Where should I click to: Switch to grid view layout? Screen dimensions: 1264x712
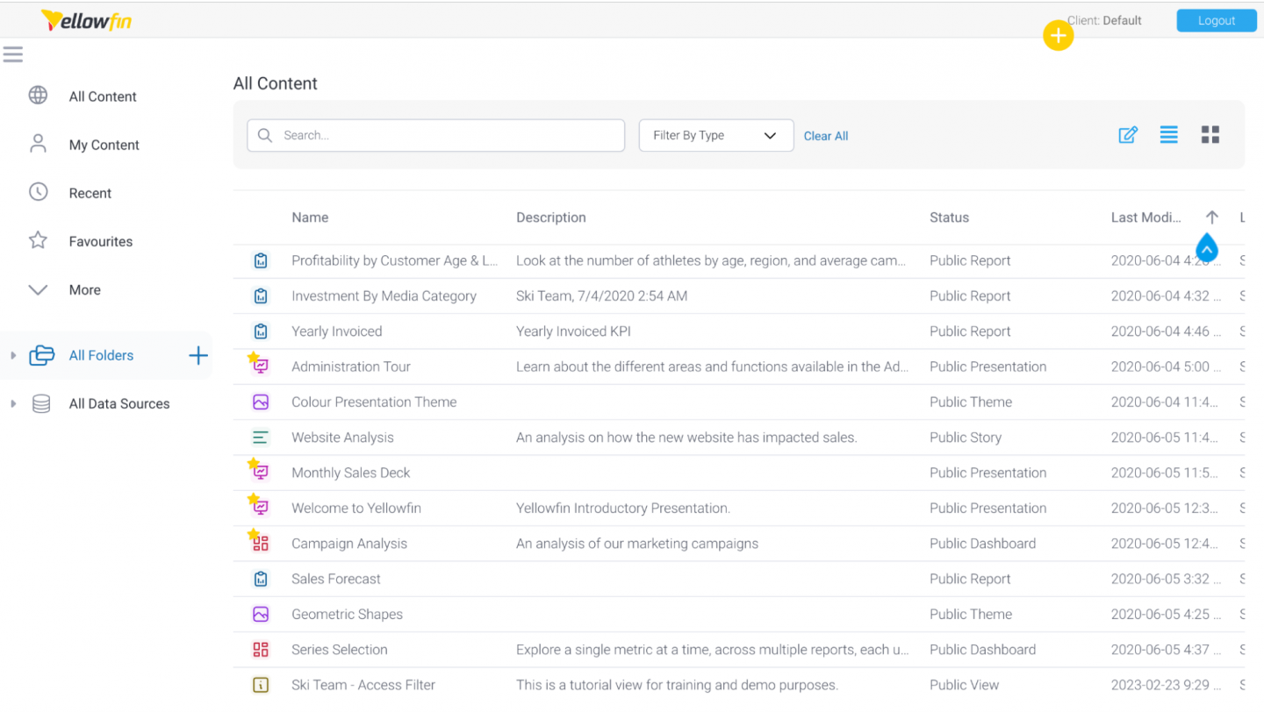pyautogui.click(x=1210, y=134)
